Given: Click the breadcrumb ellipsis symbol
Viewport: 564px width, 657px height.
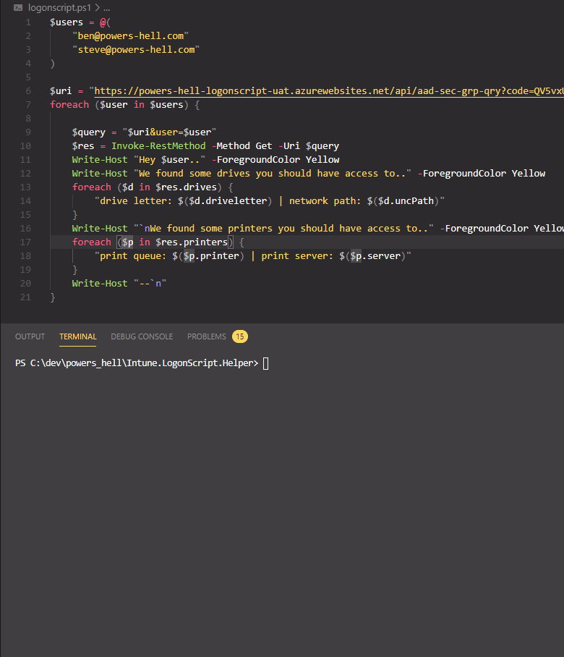Looking at the screenshot, I should pyautogui.click(x=107, y=9).
